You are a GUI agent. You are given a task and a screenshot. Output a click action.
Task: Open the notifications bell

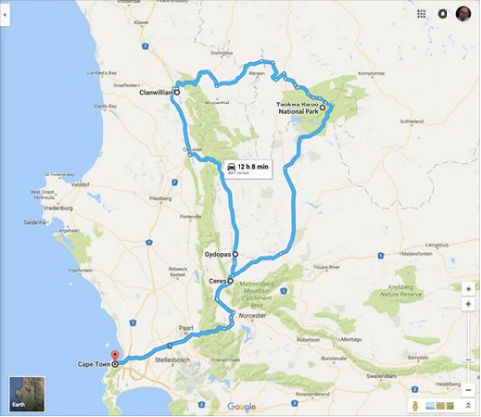click(x=443, y=14)
